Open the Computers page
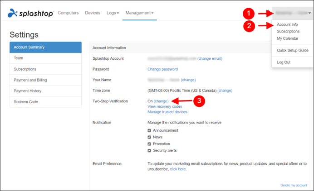Screen dimensions: 314x191 point(68,13)
